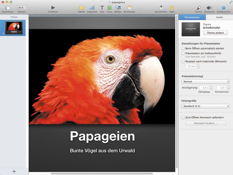Click the Animationen delay 2,0 s field

222,87
